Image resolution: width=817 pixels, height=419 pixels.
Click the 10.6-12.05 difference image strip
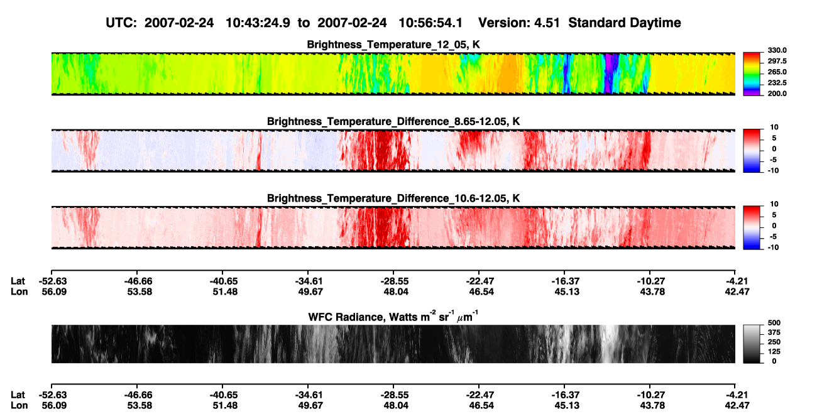tap(393, 227)
